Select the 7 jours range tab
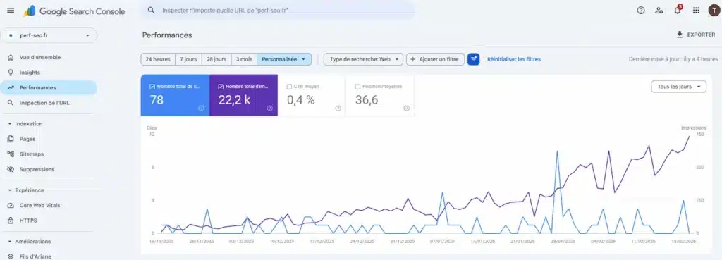 [188, 59]
